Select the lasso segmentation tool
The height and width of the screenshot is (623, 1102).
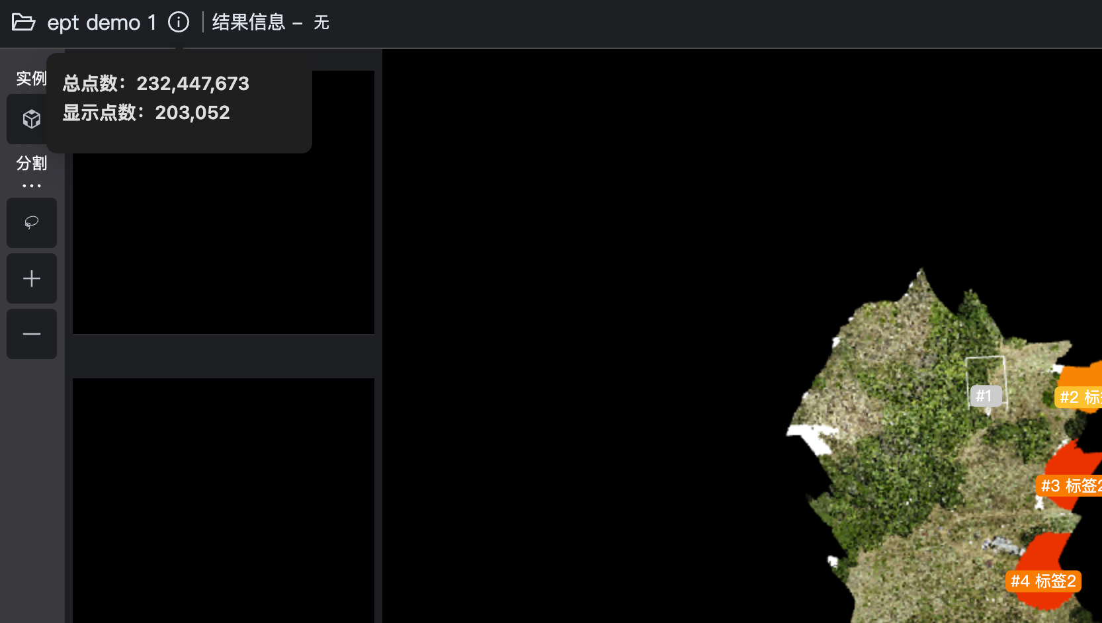pyautogui.click(x=31, y=223)
